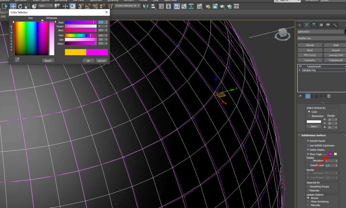Click OK in the Color Selector

(88, 61)
